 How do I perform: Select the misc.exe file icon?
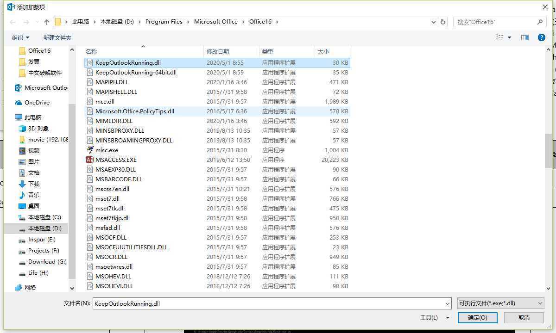[90, 150]
